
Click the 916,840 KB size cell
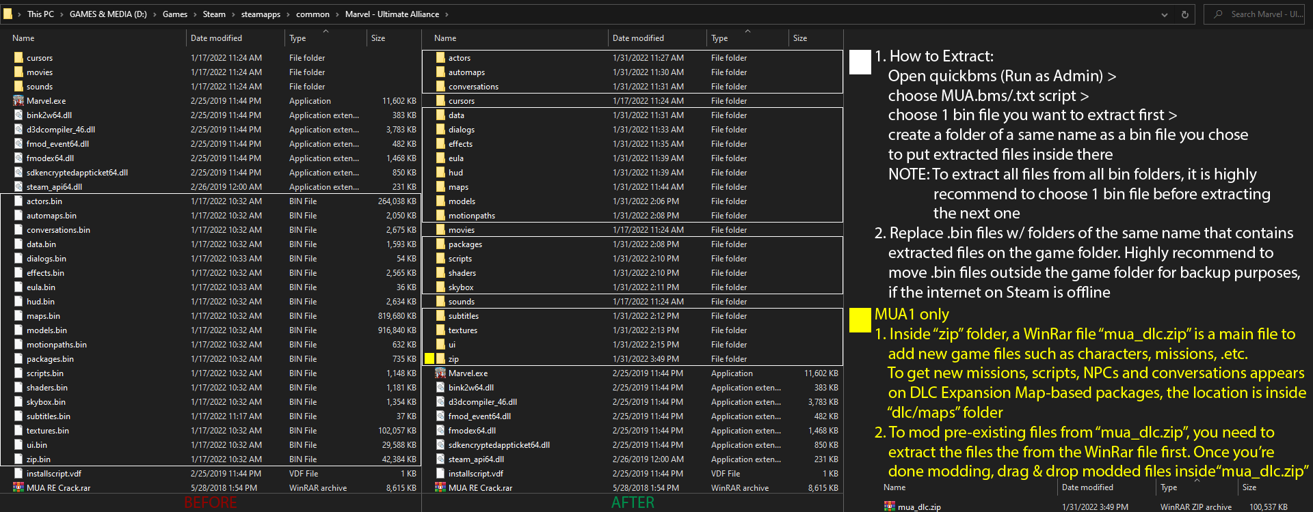pos(397,330)
